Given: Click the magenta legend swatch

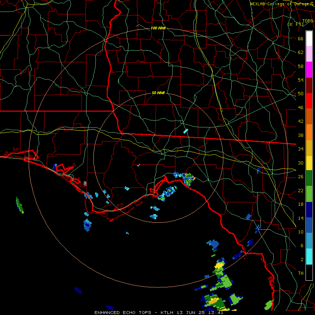Looking at the screenshot, I should coord(309,70).
